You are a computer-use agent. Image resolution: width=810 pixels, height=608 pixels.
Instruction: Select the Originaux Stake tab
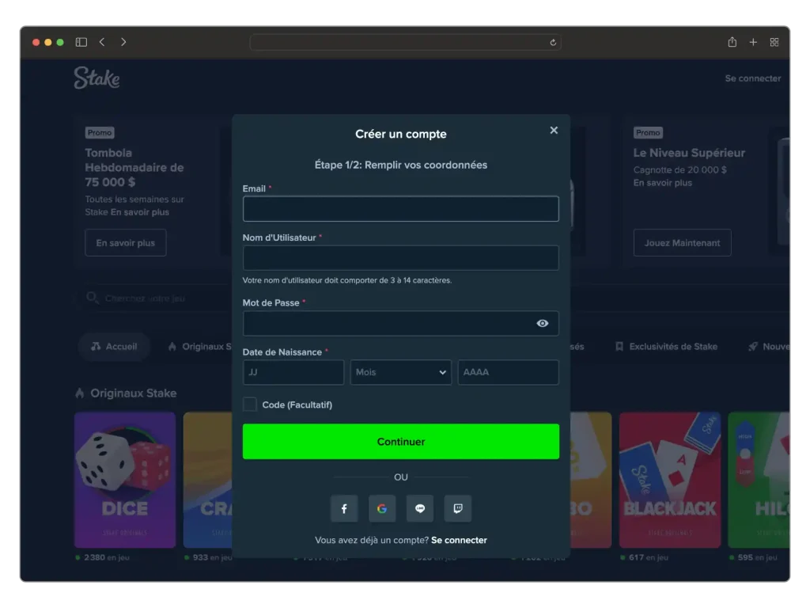coord(200,347)
